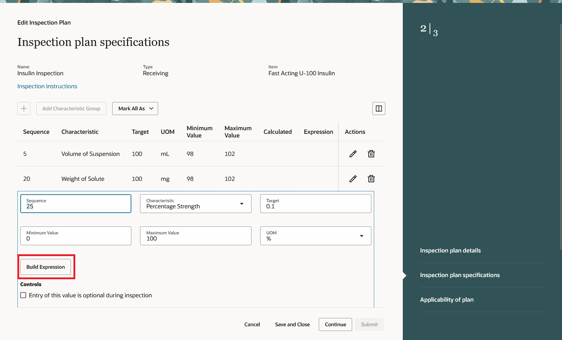Select the Weight of Solute cell
This screenshot has width=562, height=340.
83,179
